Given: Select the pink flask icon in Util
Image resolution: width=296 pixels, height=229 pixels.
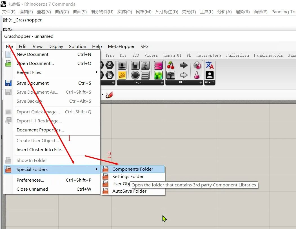Looking at the screenshot, I should point(197,75).
